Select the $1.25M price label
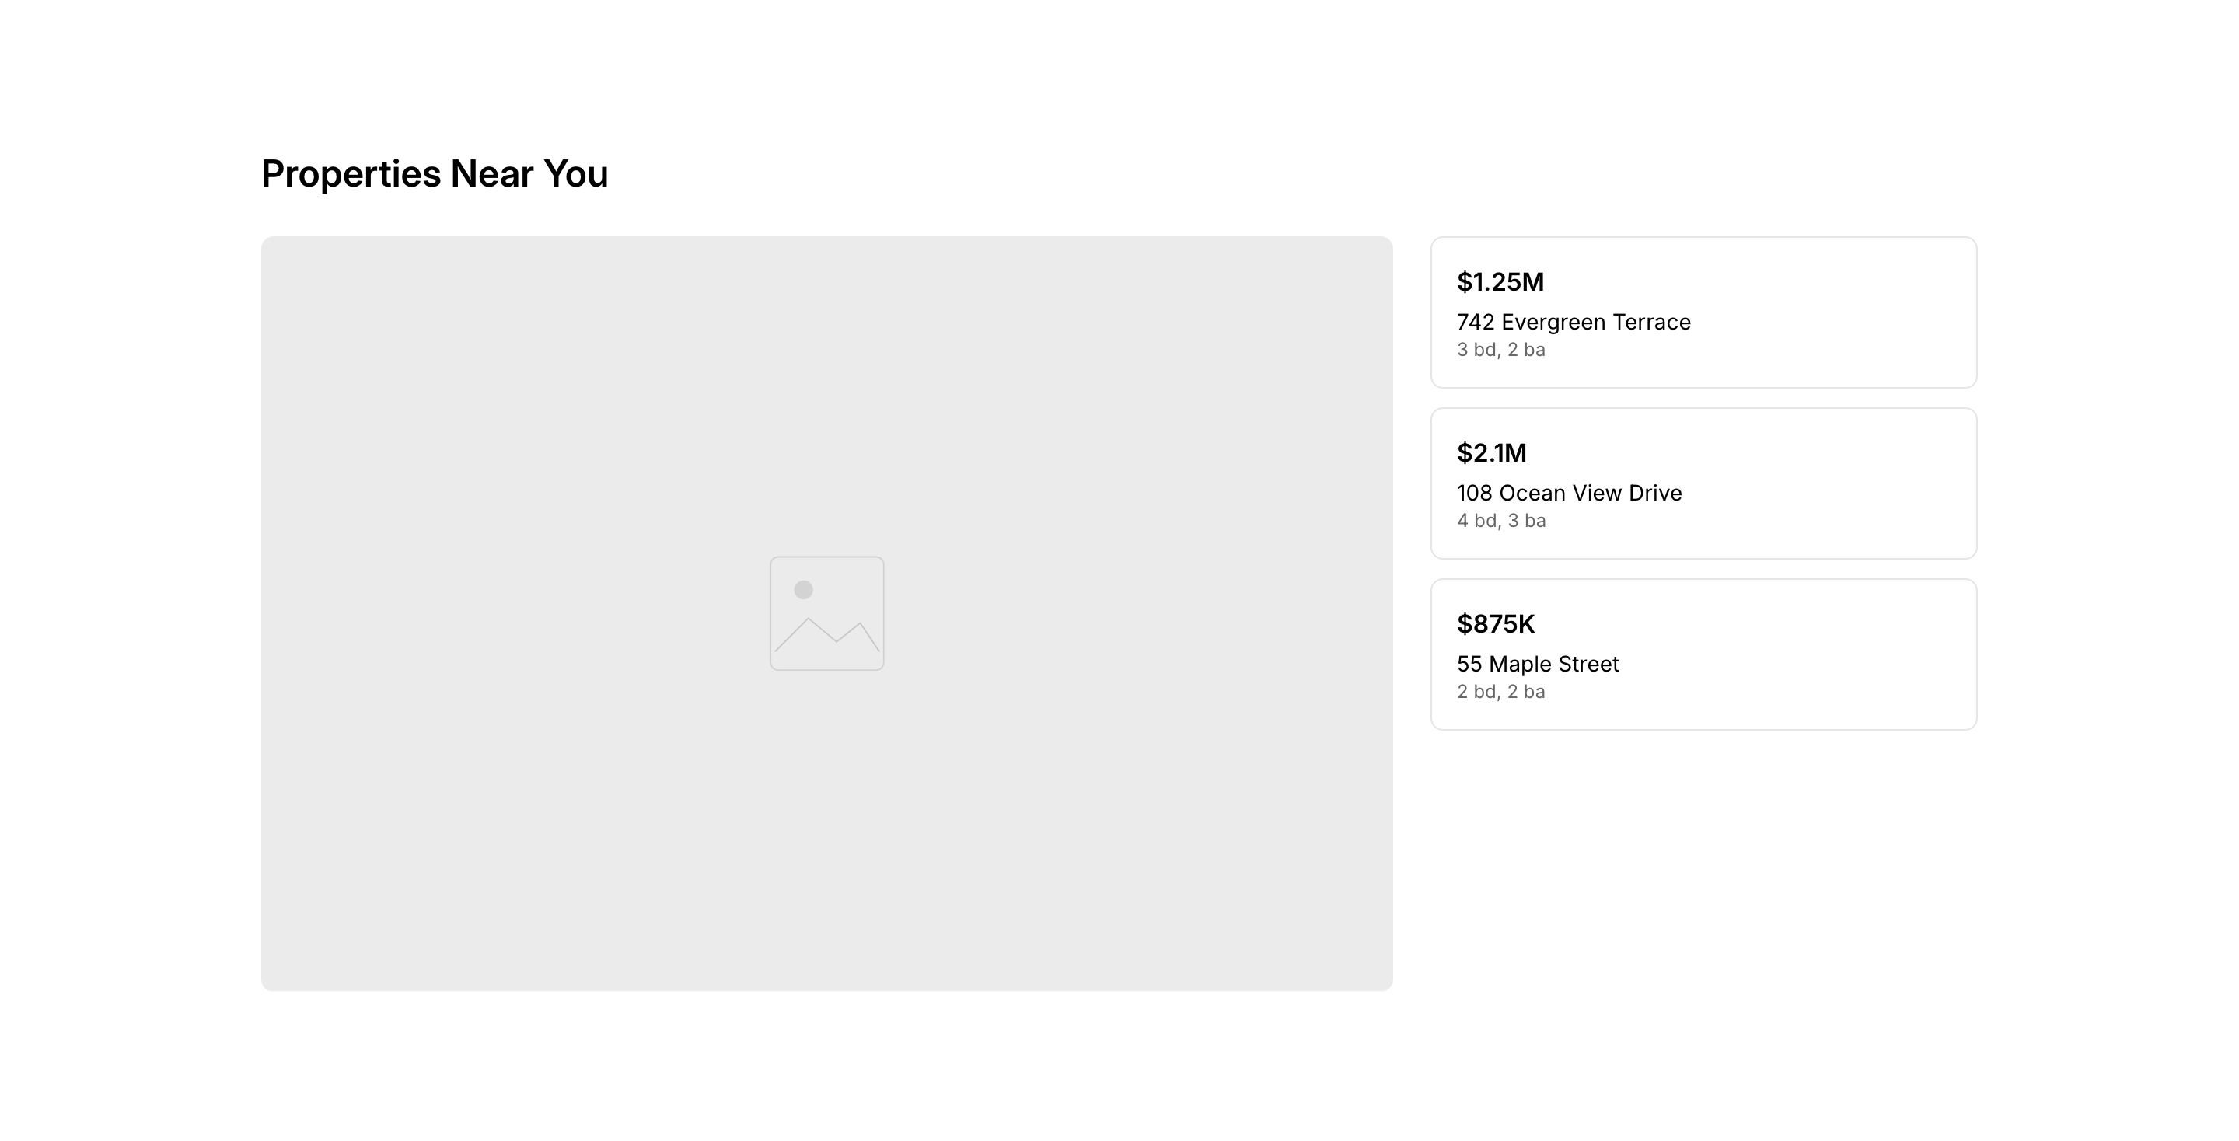Viewport: 2239px width, 1141px height. click(1500, 281)
